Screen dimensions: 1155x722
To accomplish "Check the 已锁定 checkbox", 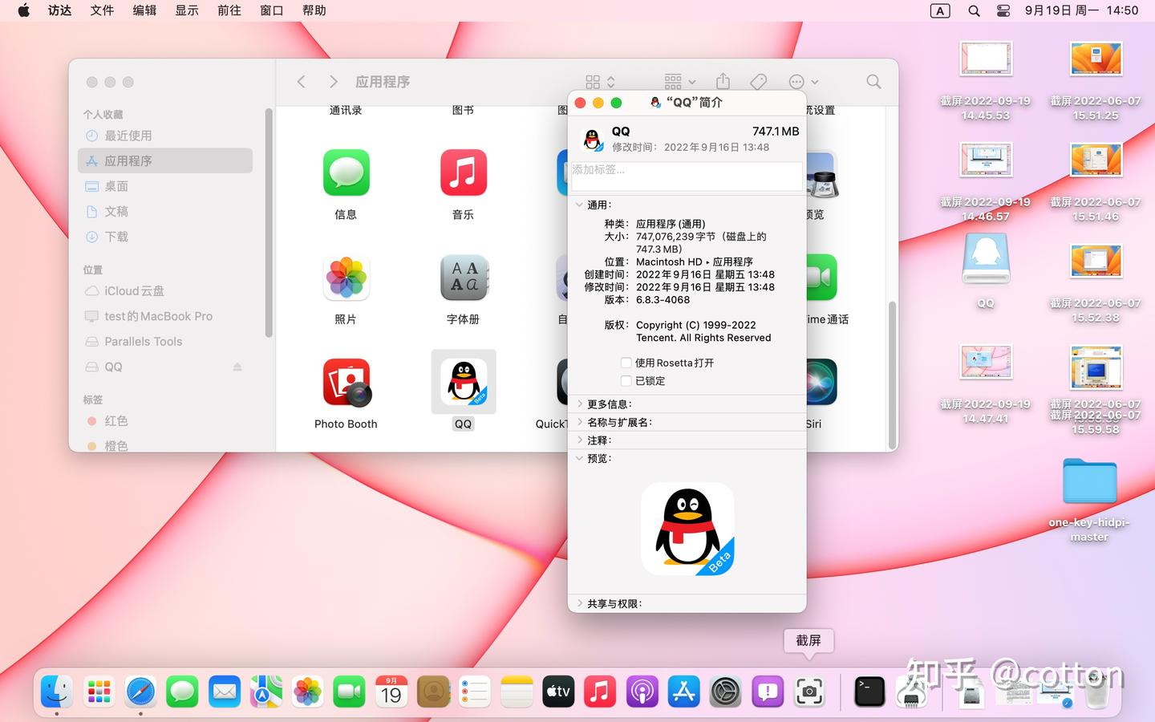I will [x=626, y=381].
